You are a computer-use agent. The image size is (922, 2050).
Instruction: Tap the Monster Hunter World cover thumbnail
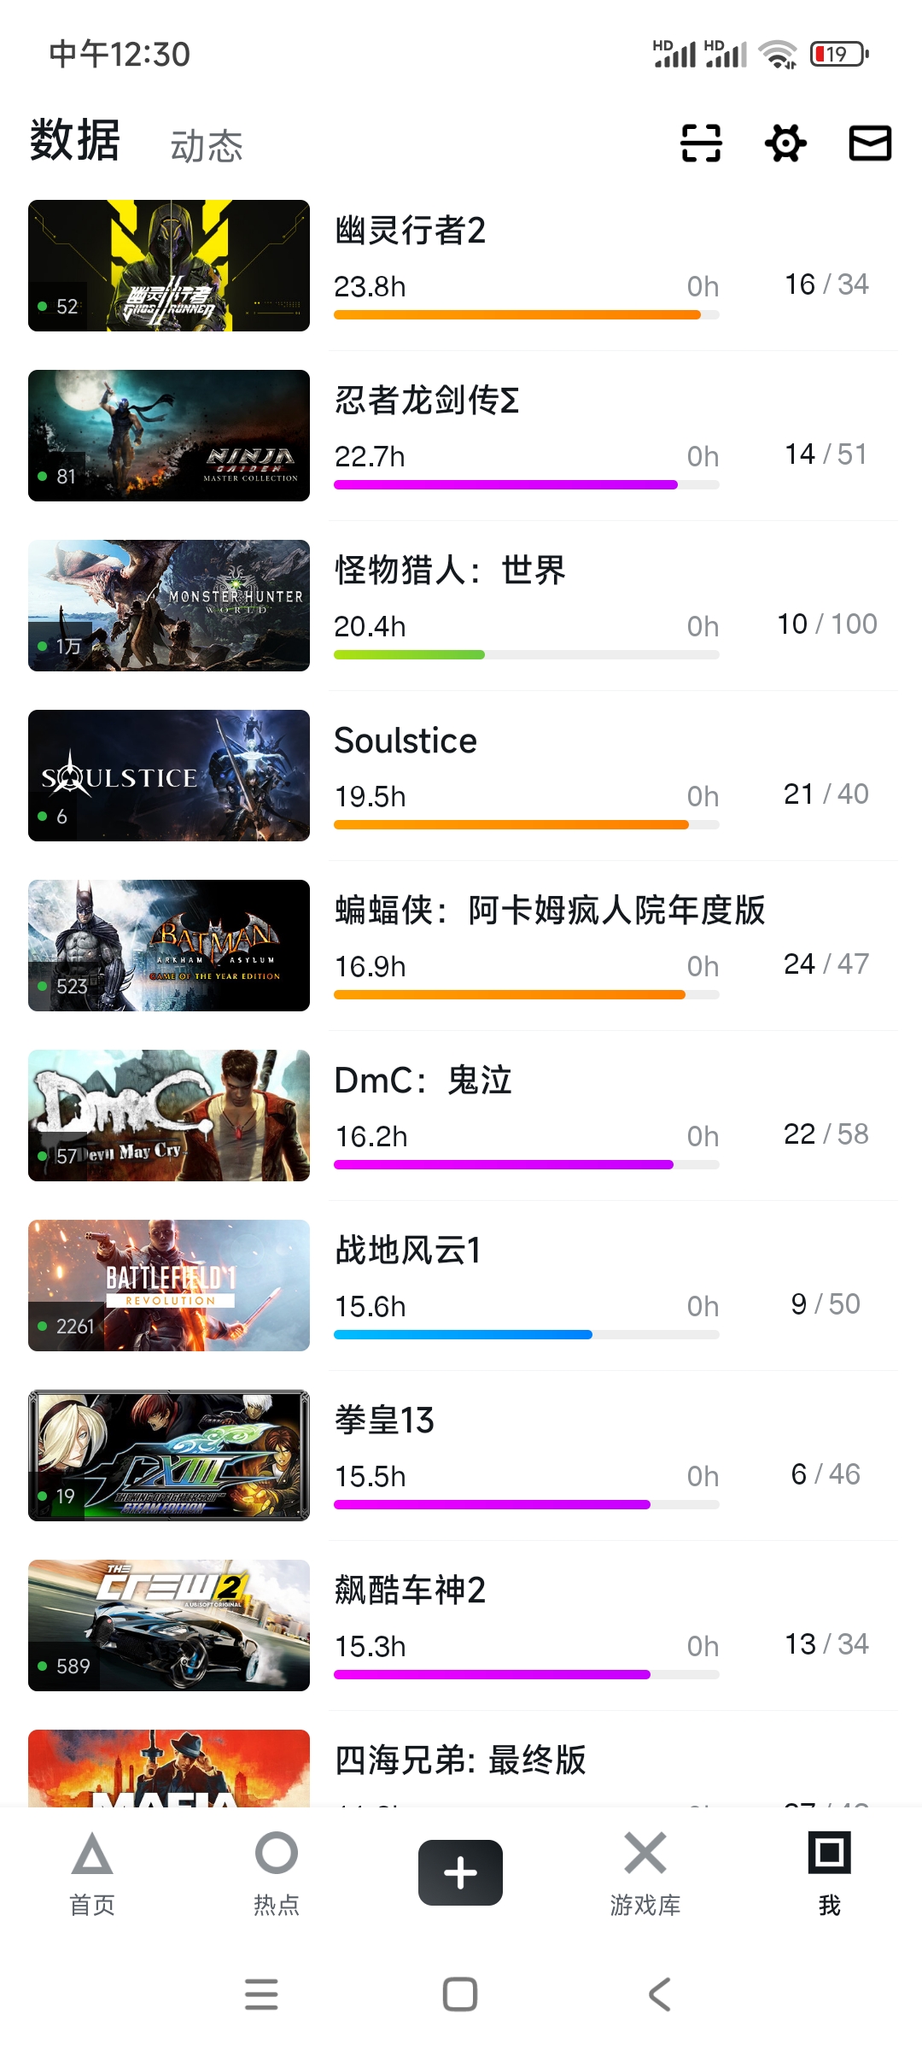coord(169,606)
